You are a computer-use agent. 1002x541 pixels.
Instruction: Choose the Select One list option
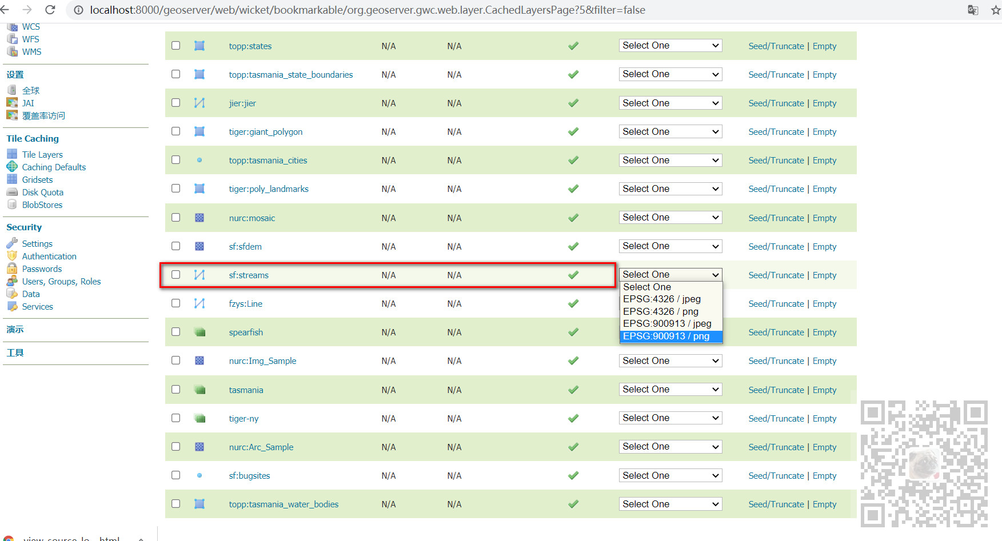point(671,287)
